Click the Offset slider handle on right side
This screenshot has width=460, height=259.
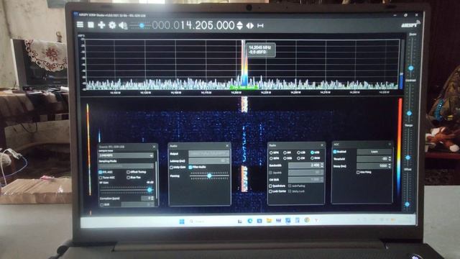click(x=407, y=204)
